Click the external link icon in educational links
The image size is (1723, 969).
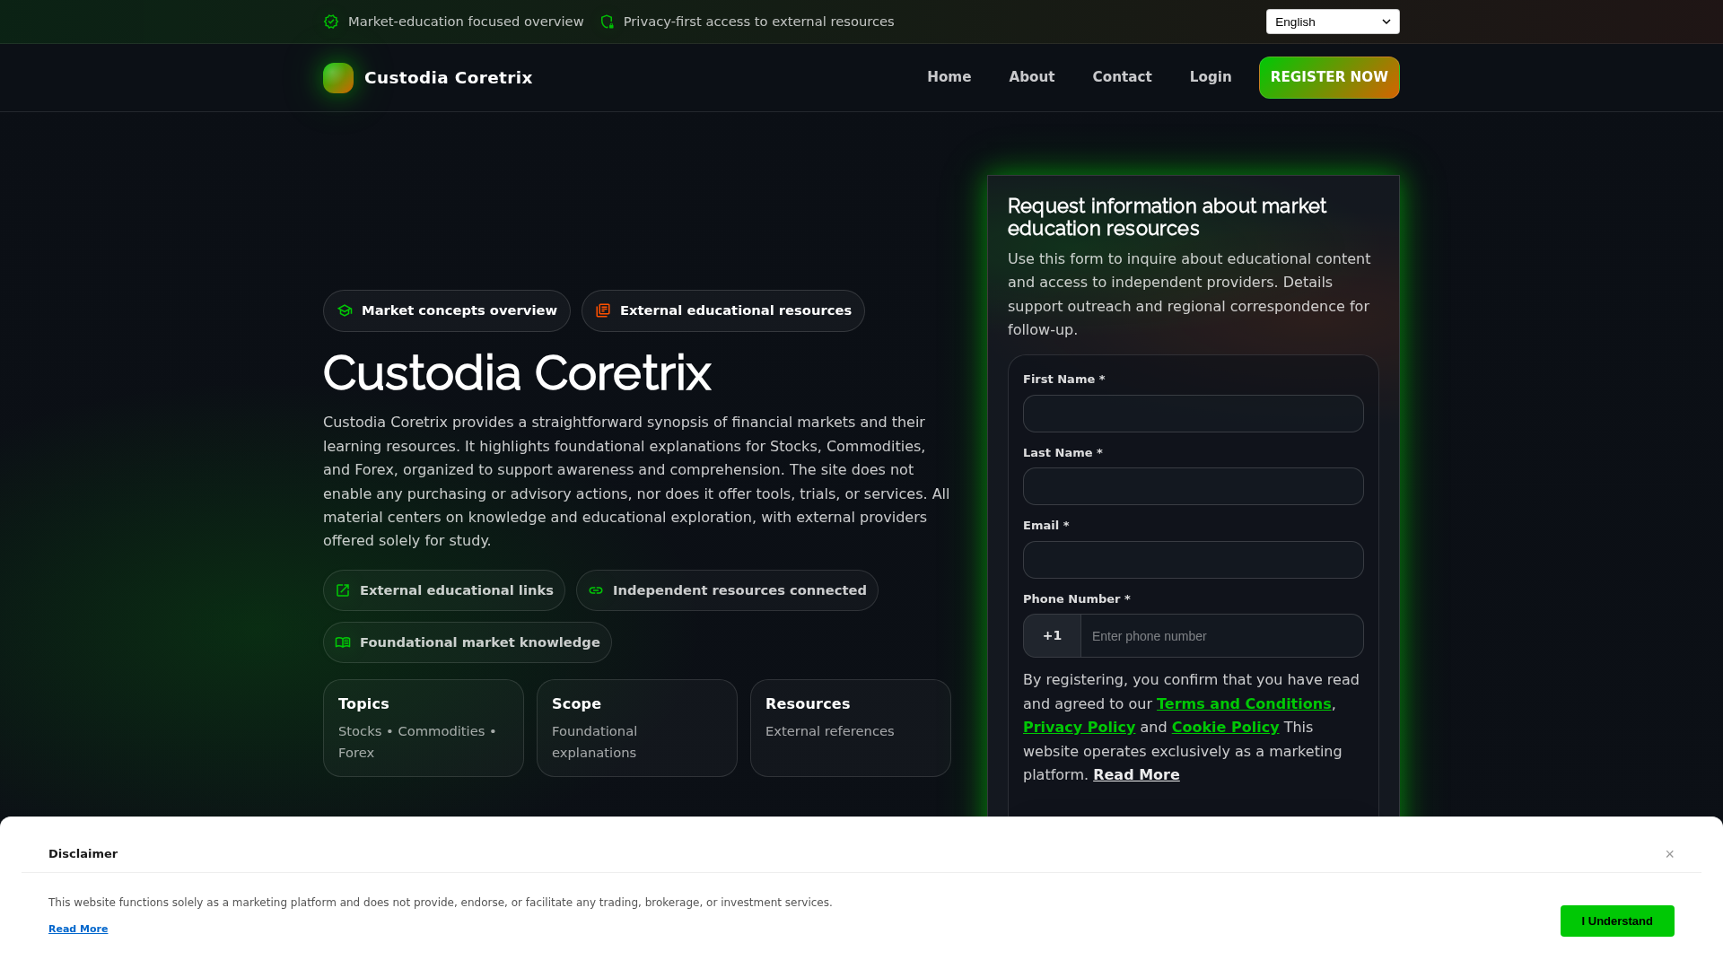tap(343, 590)
